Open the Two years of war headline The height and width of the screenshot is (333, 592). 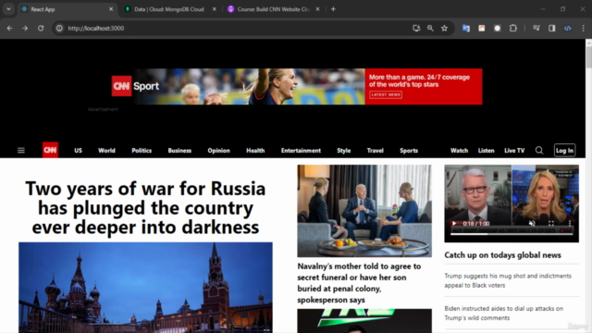[145, 207]
